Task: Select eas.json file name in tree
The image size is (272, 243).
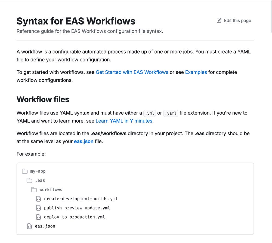Action: tap(45, 226)
